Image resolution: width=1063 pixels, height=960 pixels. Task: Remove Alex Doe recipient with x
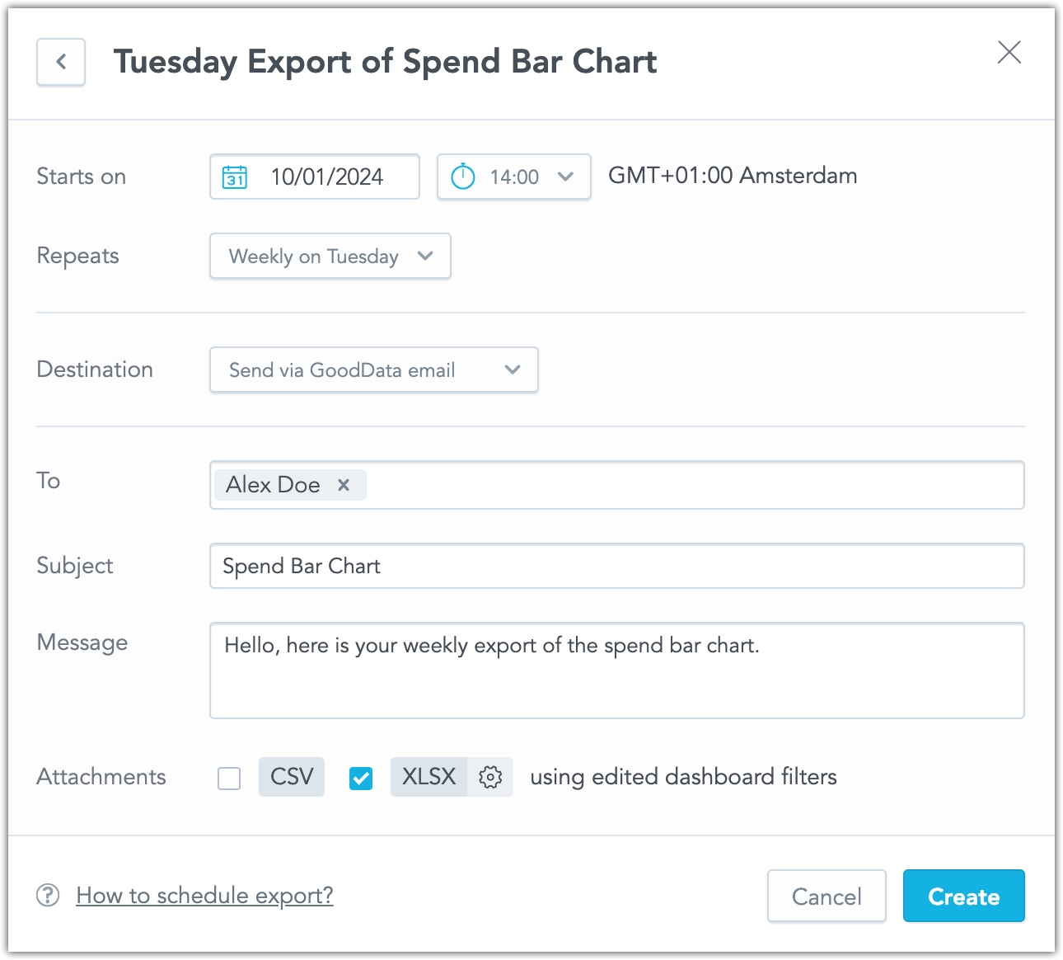click(x=344, y=485)
